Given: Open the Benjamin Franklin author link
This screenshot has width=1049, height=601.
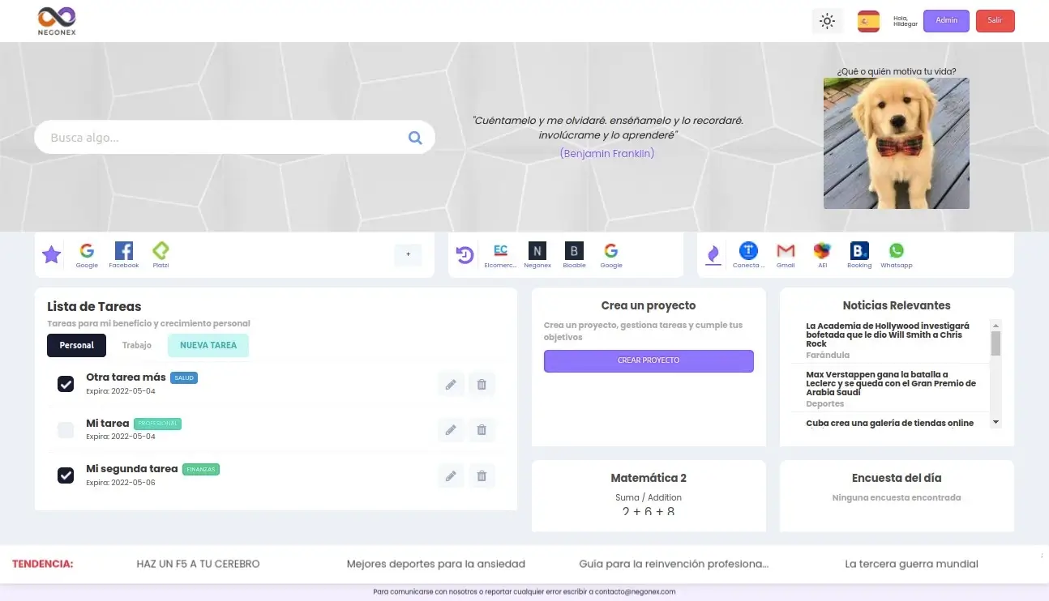Looking at the screenshot, I should click(607, 153).
